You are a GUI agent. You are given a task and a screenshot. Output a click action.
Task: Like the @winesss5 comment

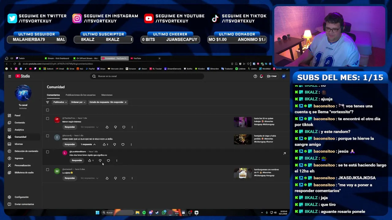click(107, 178)
